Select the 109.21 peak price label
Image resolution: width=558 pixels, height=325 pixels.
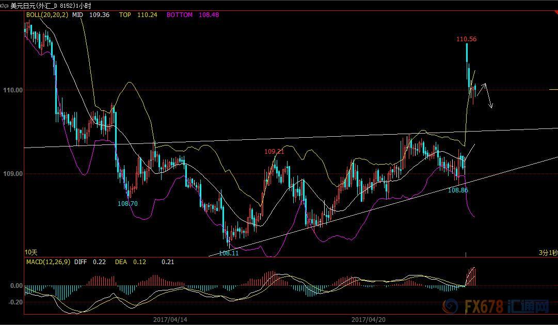274,152
